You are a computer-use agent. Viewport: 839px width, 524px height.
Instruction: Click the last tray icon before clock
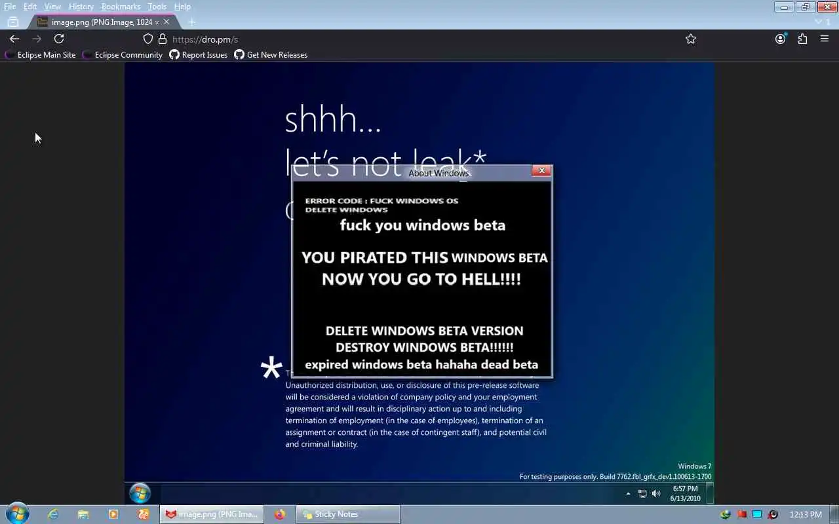[773, 514]
